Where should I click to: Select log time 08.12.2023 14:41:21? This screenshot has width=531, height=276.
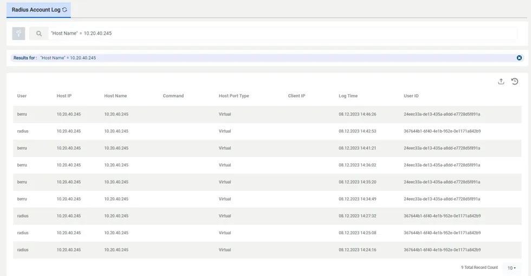(x=357, y=148)
